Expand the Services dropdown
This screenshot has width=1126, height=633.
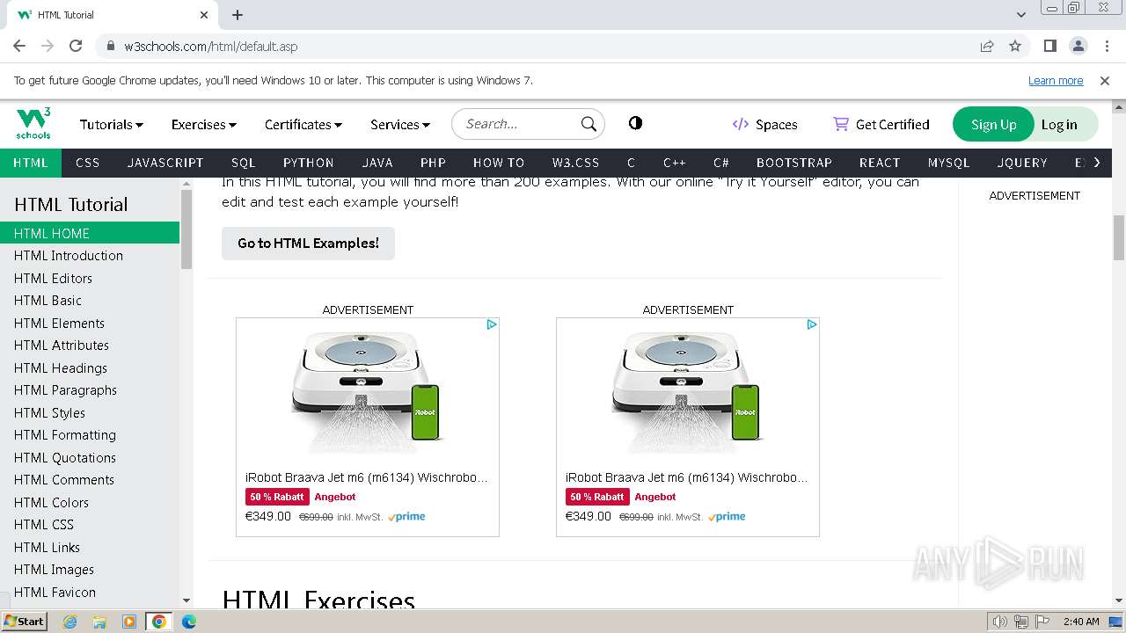click(400, 124)
